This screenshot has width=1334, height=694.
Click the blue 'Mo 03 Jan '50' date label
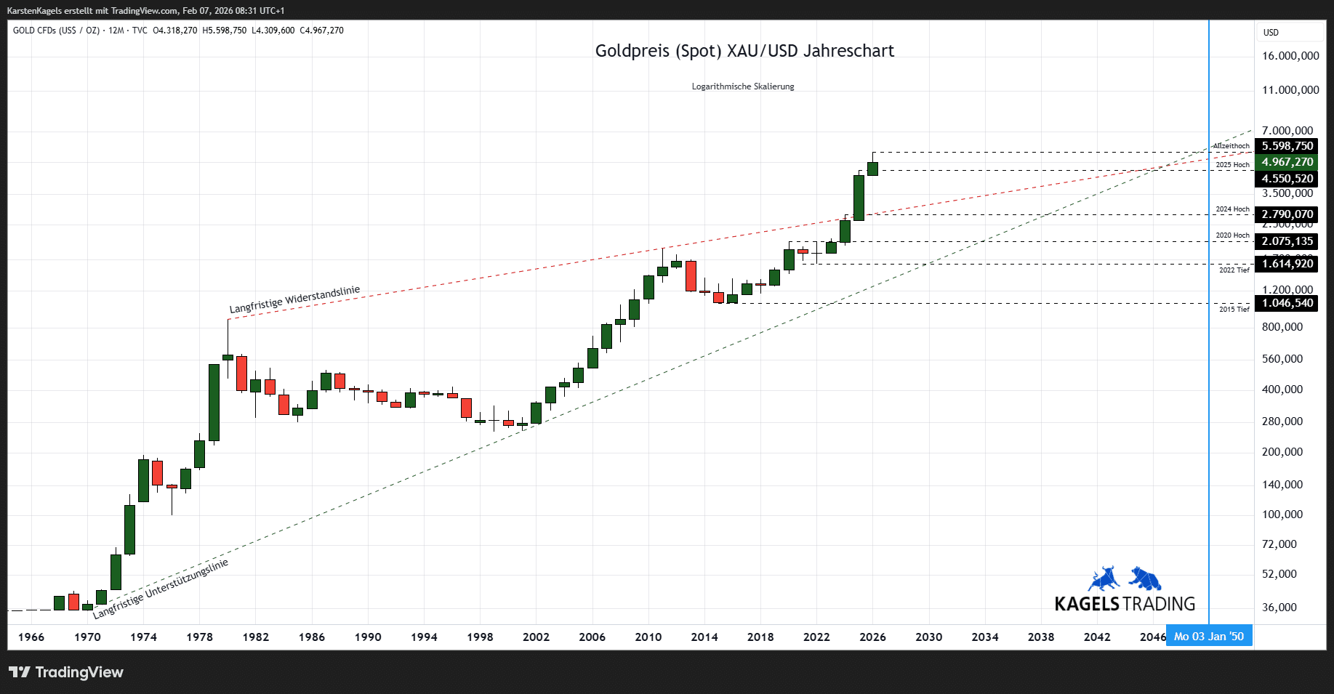click(x=1208, y=637)
